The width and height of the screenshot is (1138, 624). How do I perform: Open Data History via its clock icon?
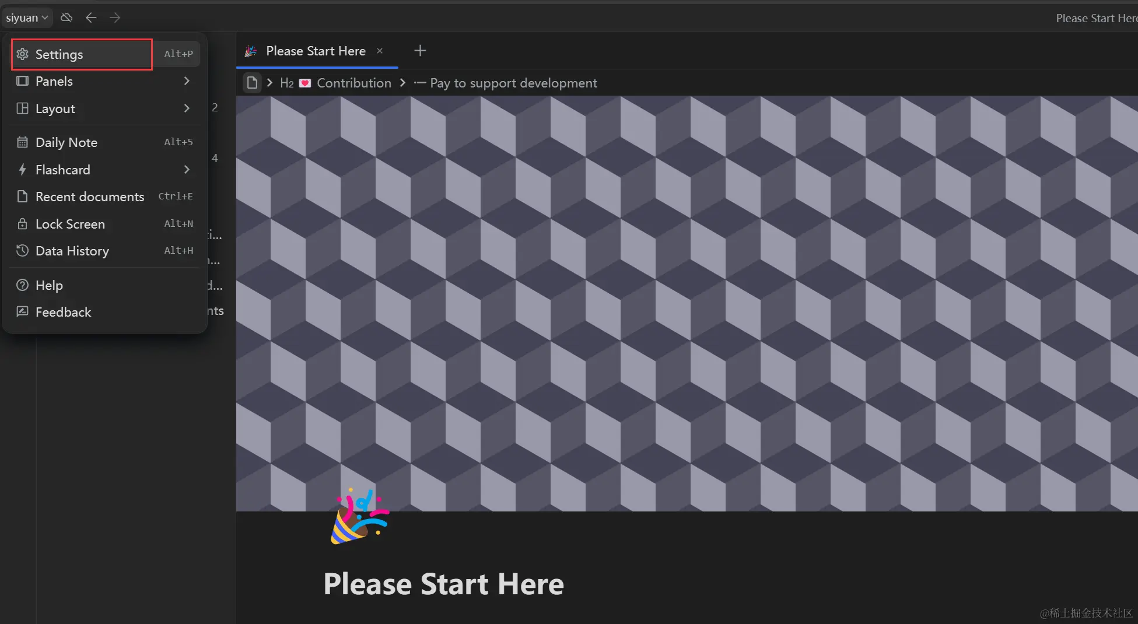point(22,250)
